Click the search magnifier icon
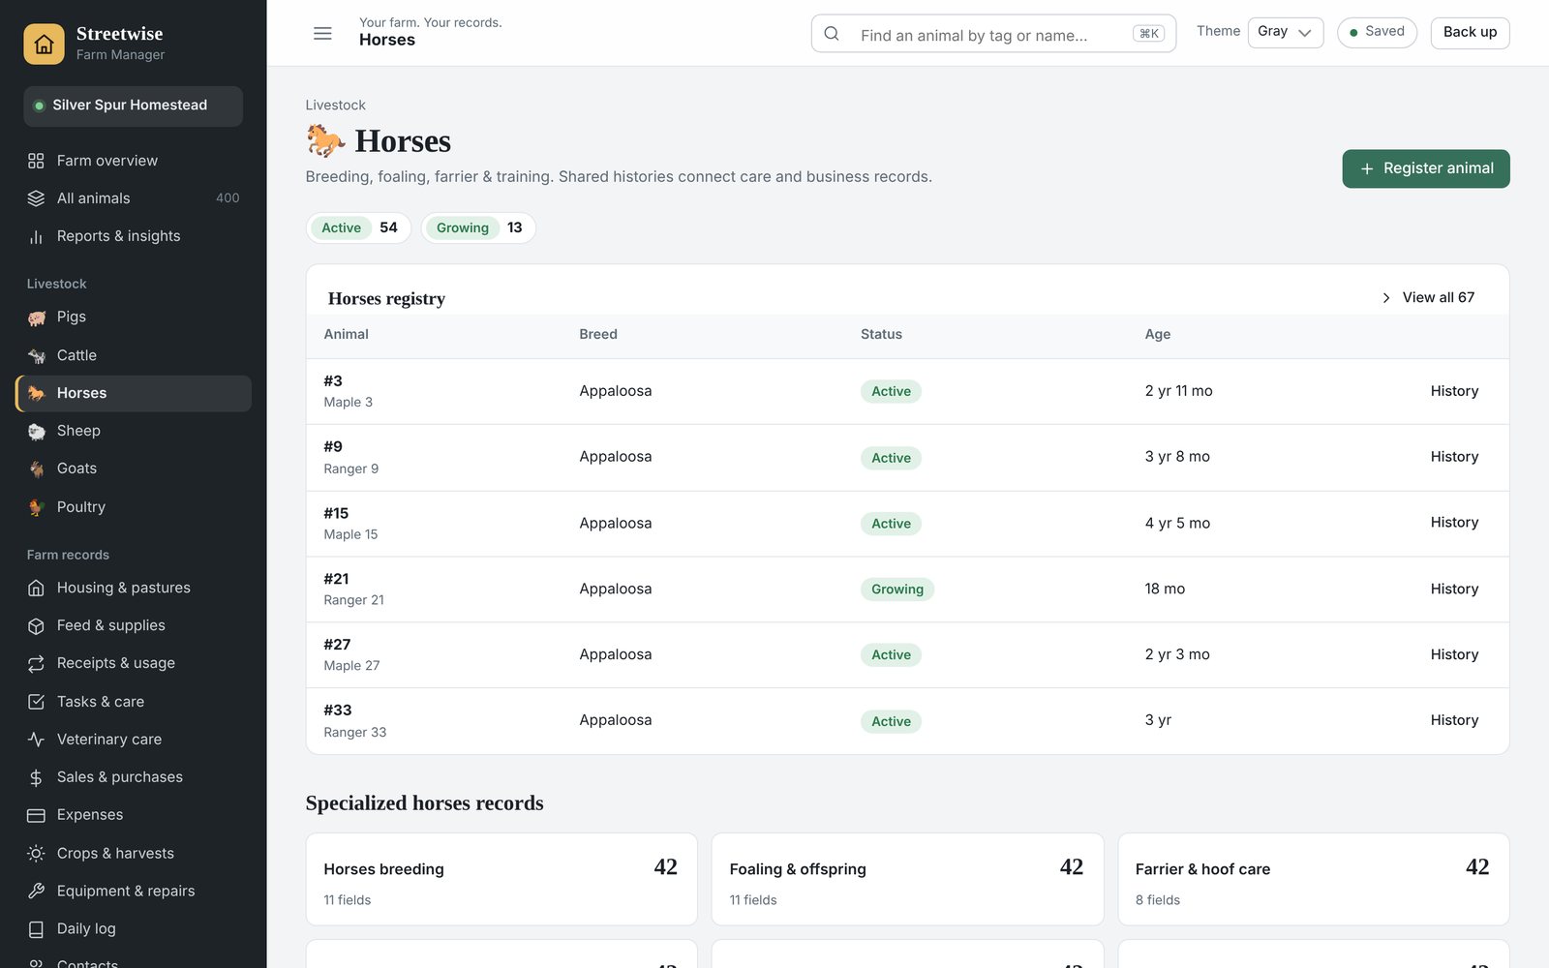 coord(832,34)
